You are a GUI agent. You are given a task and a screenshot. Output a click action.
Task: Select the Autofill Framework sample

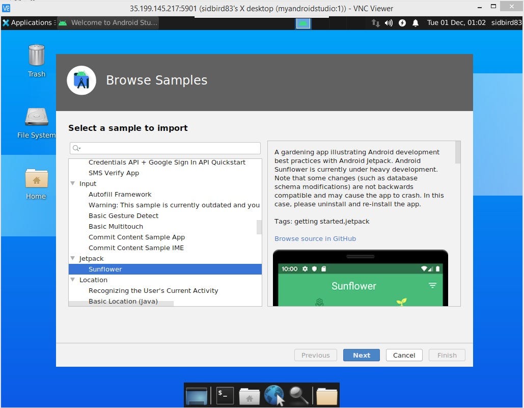point(120,194)
